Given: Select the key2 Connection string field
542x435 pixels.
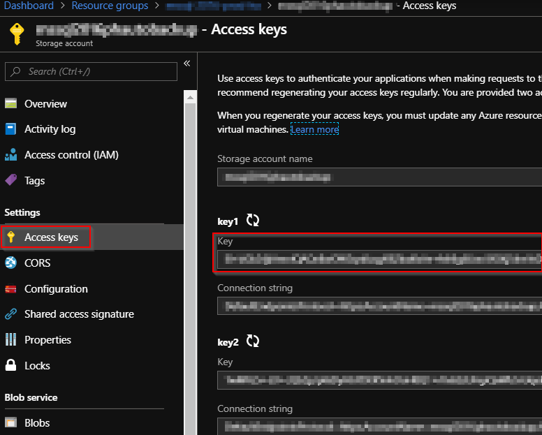Looking at the screenshot, I should click(x=379, y=427).
